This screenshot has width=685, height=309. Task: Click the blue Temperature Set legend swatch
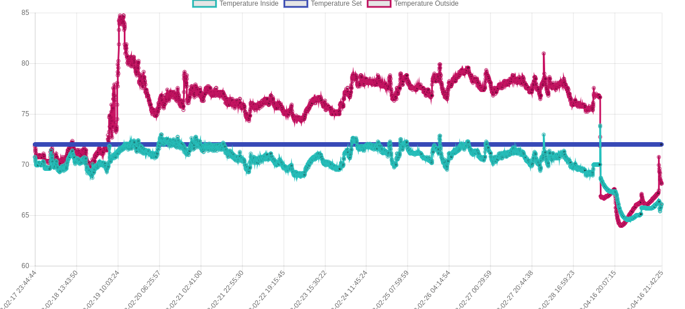pyautogui.click(x=296, y=3)
